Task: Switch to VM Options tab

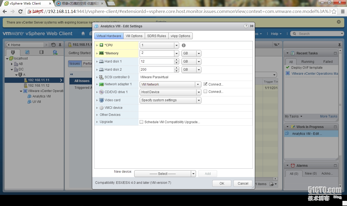Action: tap(134, 36)
